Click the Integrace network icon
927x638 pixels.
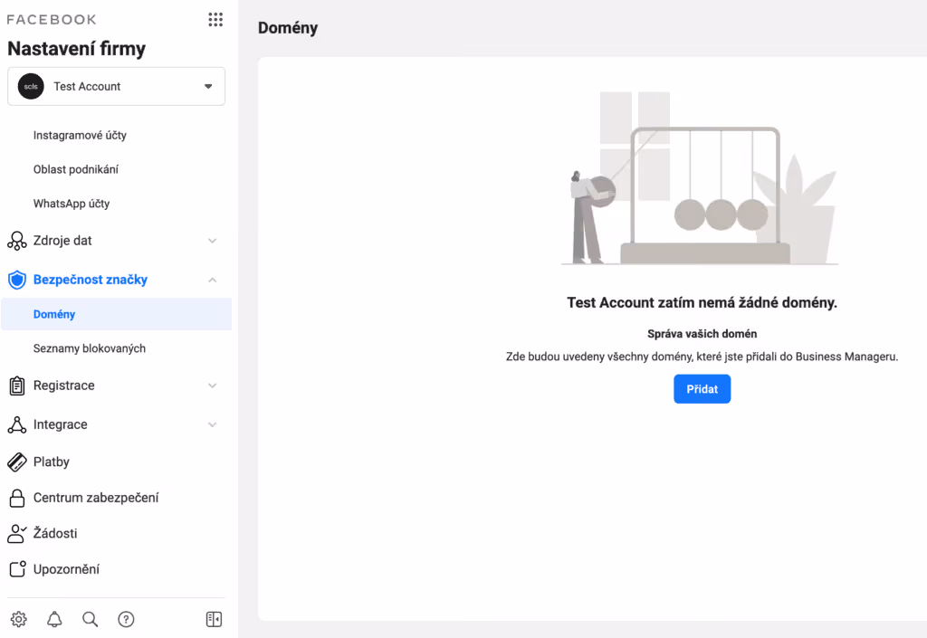[x=16, y=424]
